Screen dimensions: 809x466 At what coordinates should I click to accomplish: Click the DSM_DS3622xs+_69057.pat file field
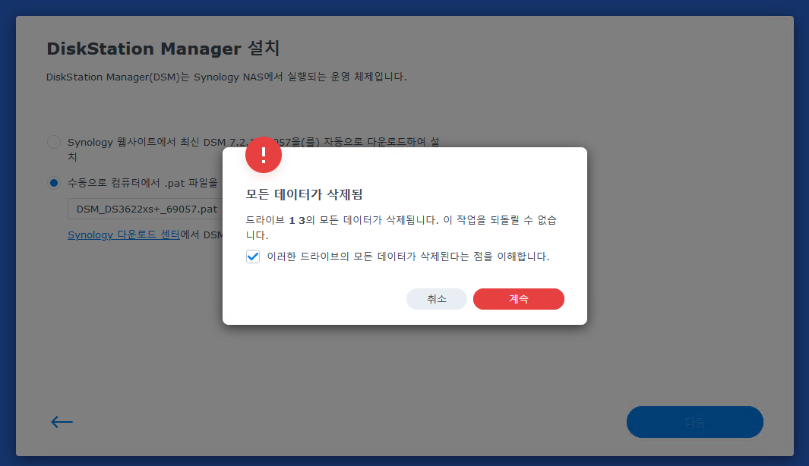click(x=146, y=209)
